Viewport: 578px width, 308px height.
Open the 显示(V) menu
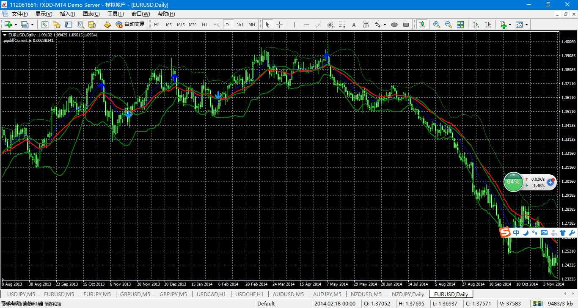pyautogui.click(x=44, y=14)
